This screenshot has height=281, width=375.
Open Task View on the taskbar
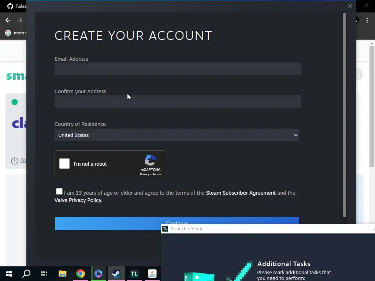coord(44,274)
